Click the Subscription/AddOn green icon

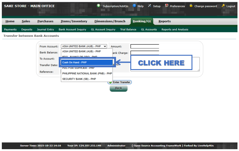(99, 6)
